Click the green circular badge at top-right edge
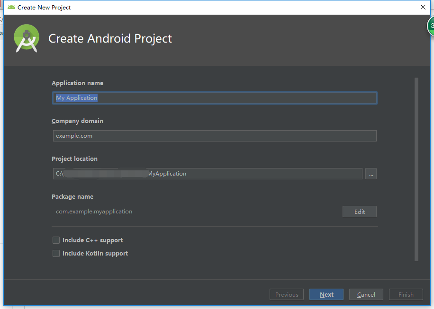The height and width of the screenshot is (309, 434). point(431,26)
